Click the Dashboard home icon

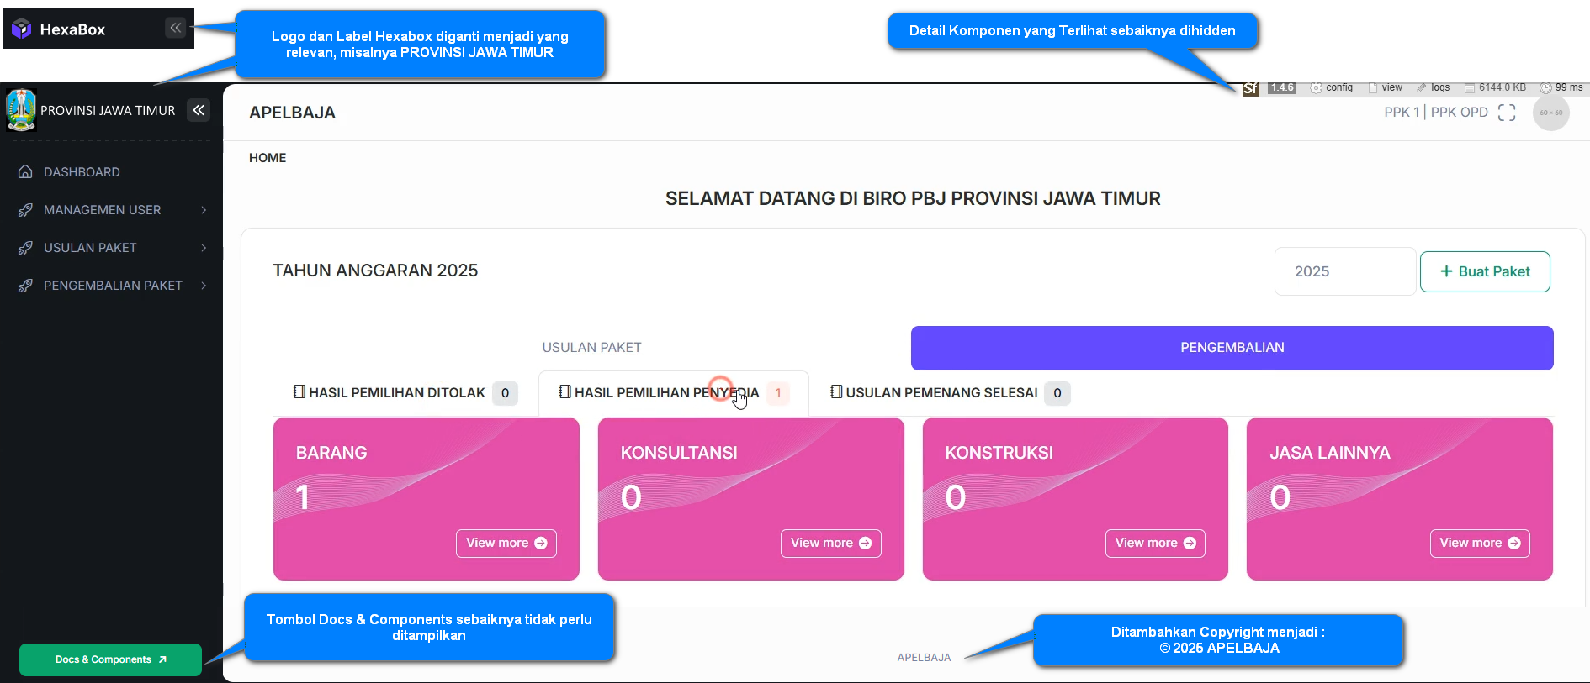(x=26, y=172)
